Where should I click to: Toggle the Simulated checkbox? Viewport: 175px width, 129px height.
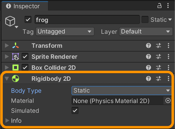coord(75,110)
